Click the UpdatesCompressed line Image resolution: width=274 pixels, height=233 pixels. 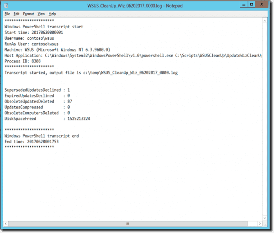[37, 107]
